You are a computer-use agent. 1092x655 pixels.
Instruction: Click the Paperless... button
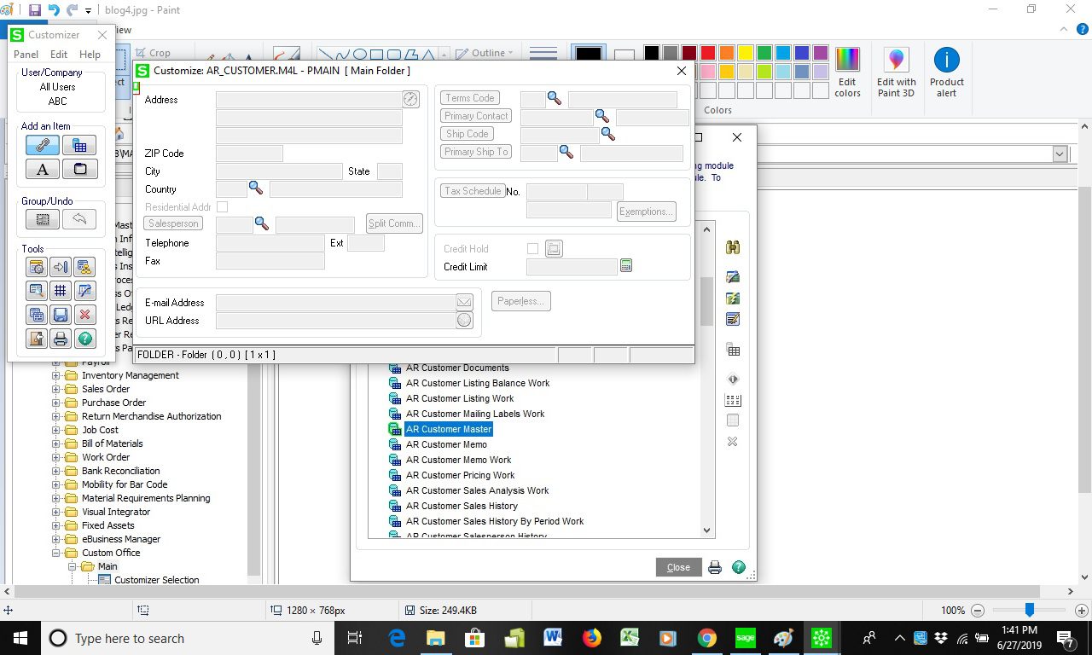point(521,301)
